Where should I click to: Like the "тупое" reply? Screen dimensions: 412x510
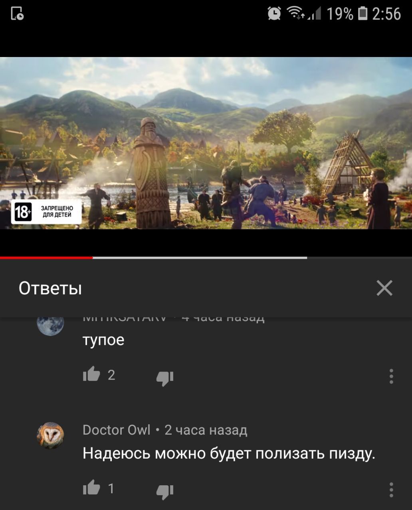(x=91, y=374)
